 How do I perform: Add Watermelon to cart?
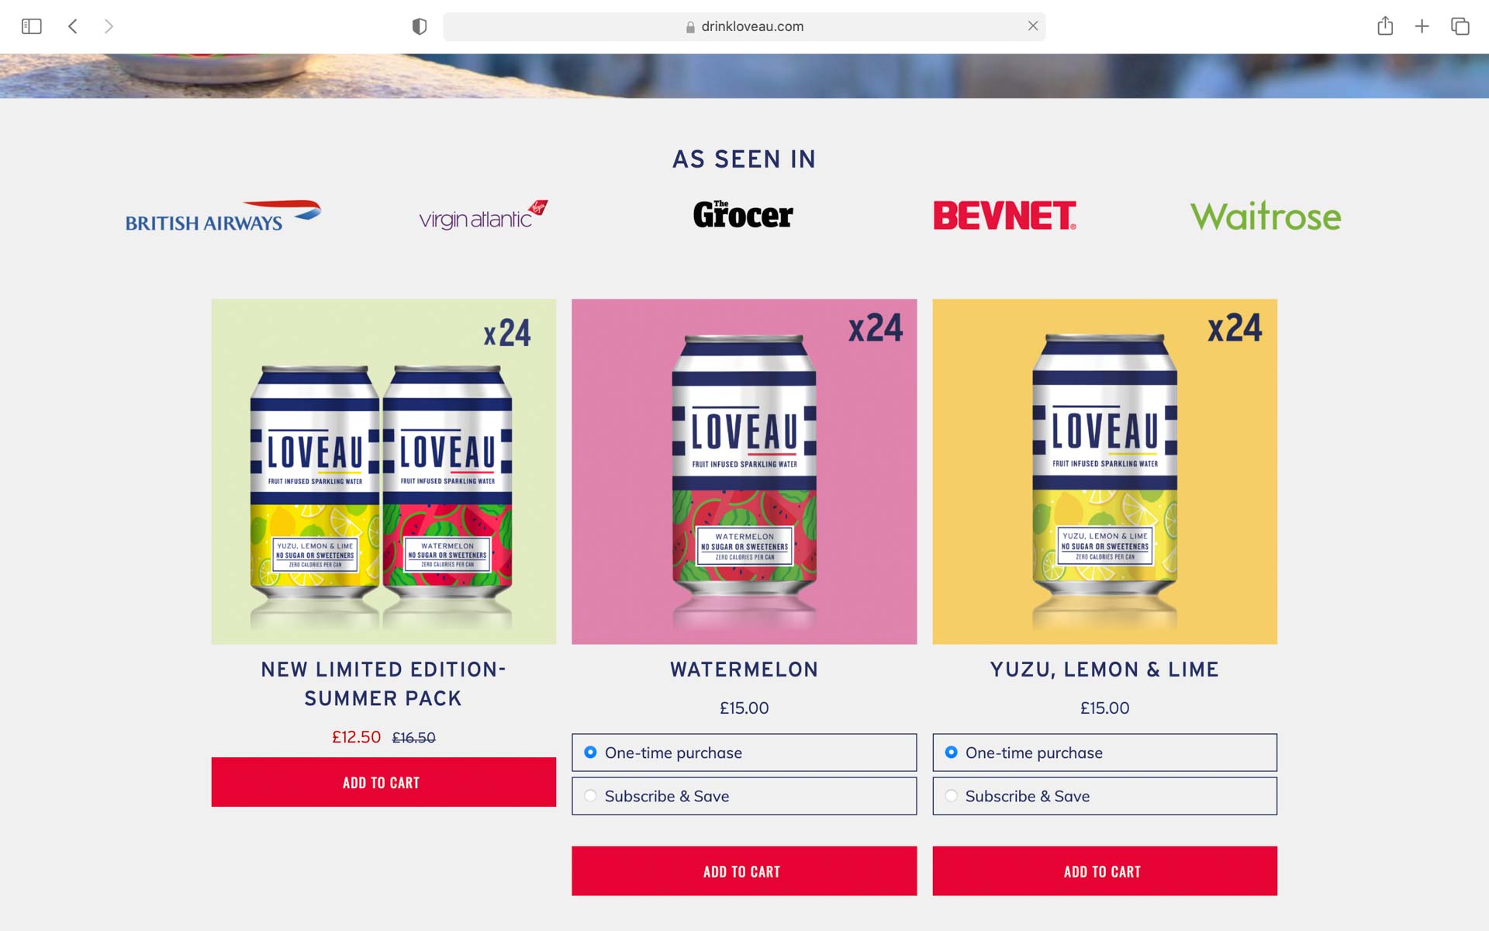click(744, 871)
